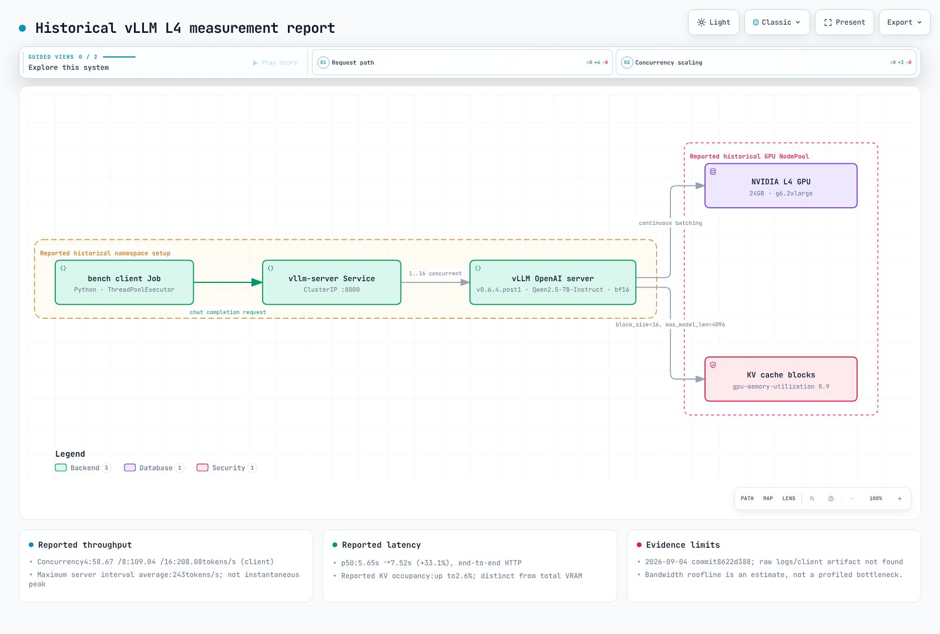Select the NVIDIA L4 GPU node
Viewport: 940px width, 634px height.
[781, 186]
